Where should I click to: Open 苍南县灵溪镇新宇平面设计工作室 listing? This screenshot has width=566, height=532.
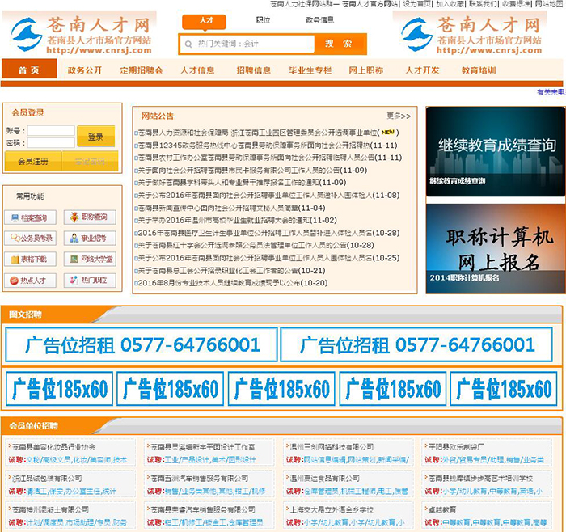[x=202, y=447]
